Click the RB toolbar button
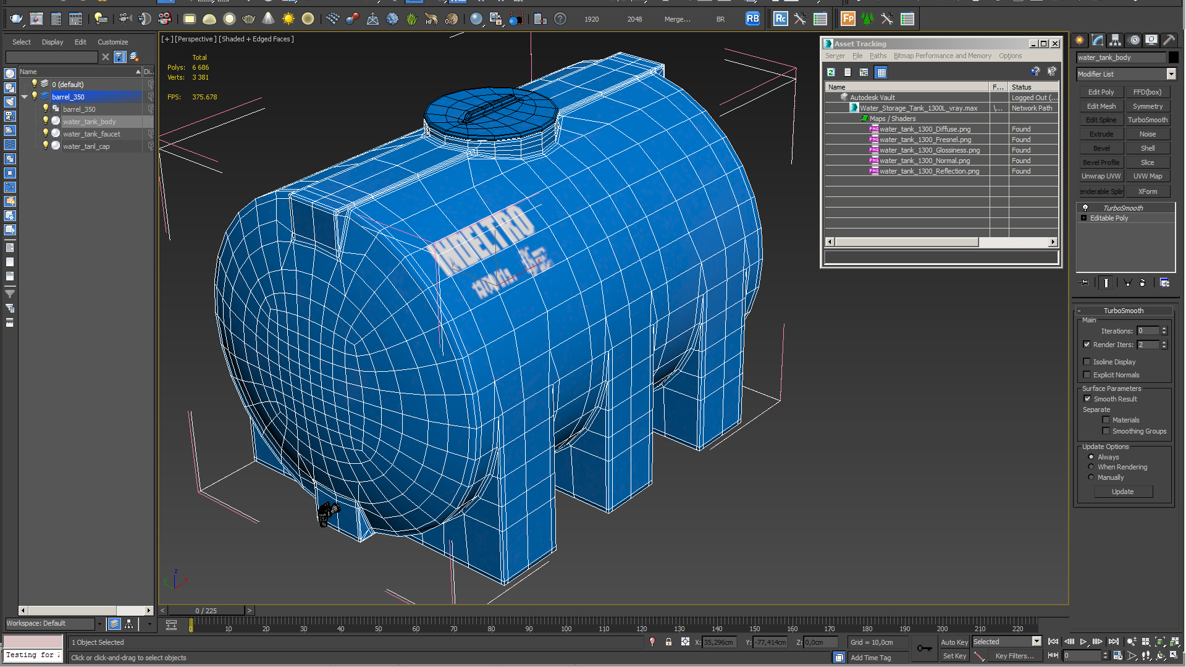The height and width of the screenshot is (667, 1186). tap(752, 19)
